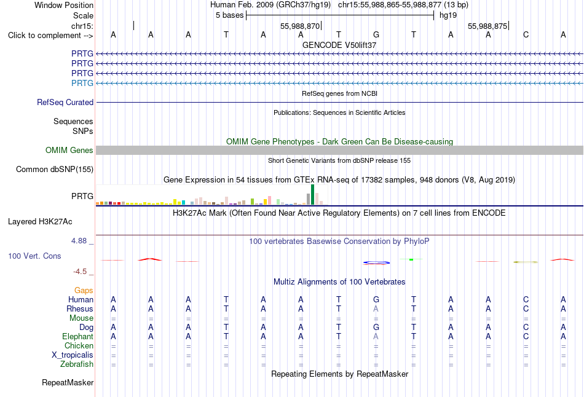584x397 pixels.
Task: Select the Mouse species label
Action: tap(81, 318)
